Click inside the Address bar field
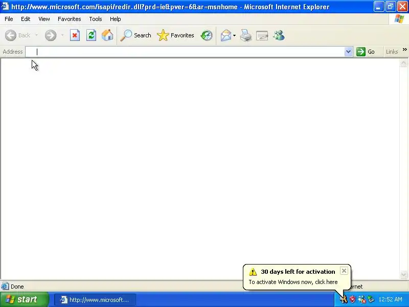 (x=185, y=52)
